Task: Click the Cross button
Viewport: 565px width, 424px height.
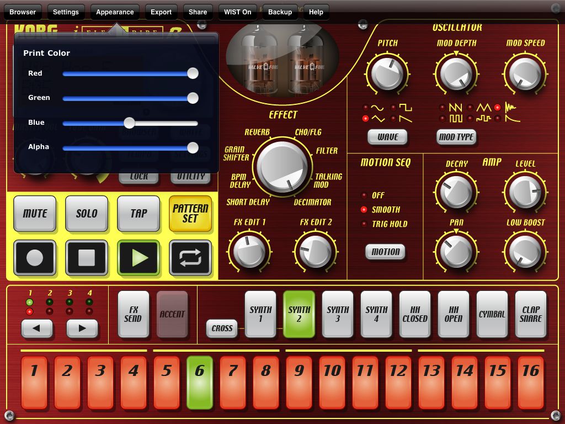Action: pyautogui.click(x=222, y=328)
